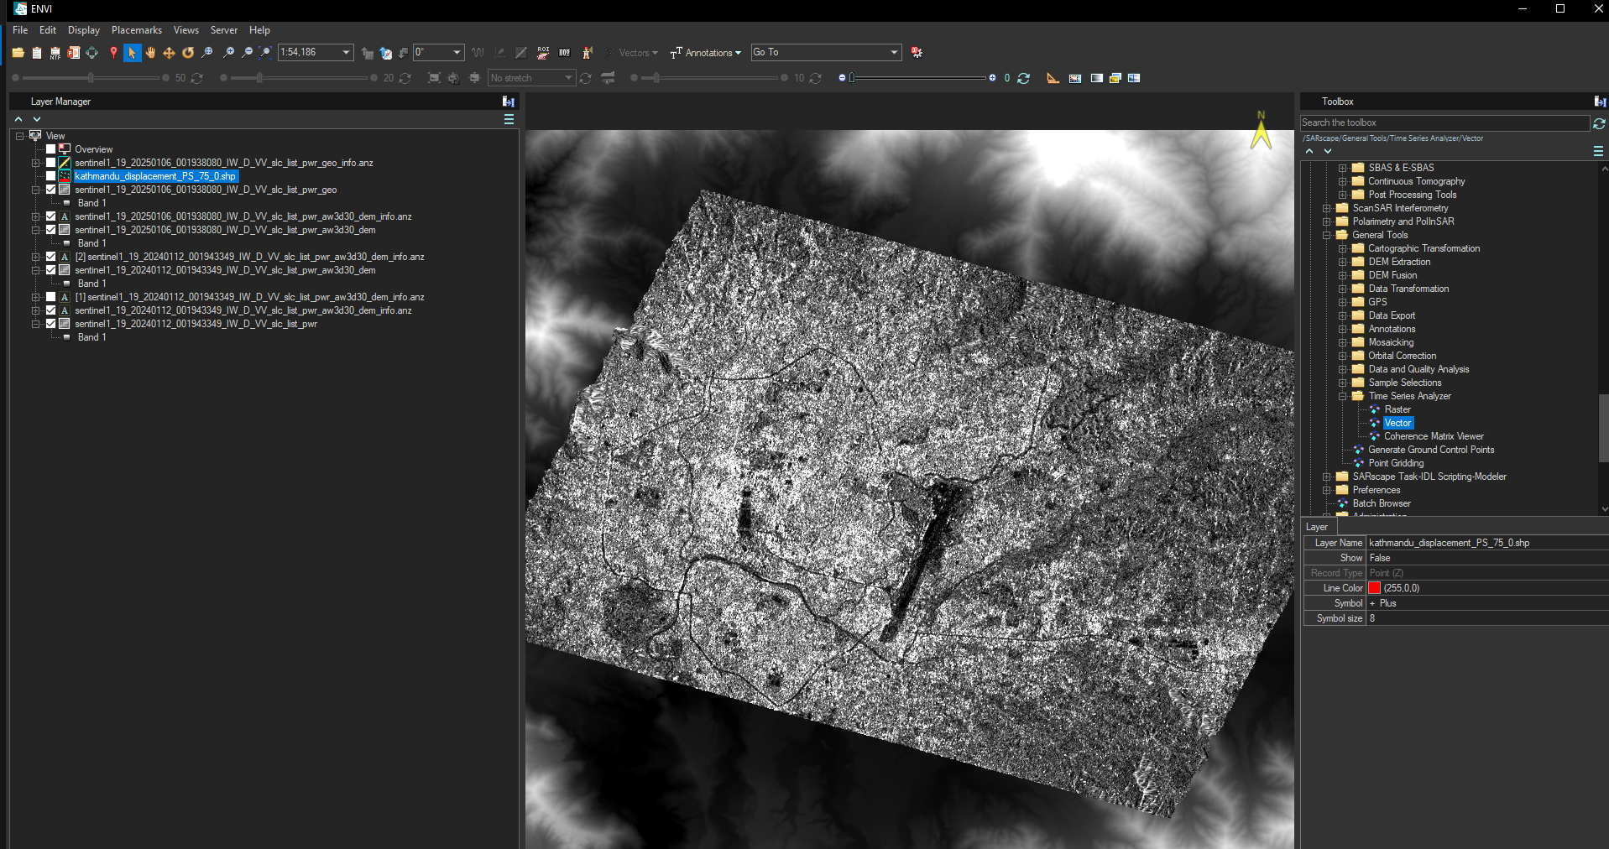Select Coherence Matrix Viewer in Toolbox
1609x849 pixels.
[1433, 436]
